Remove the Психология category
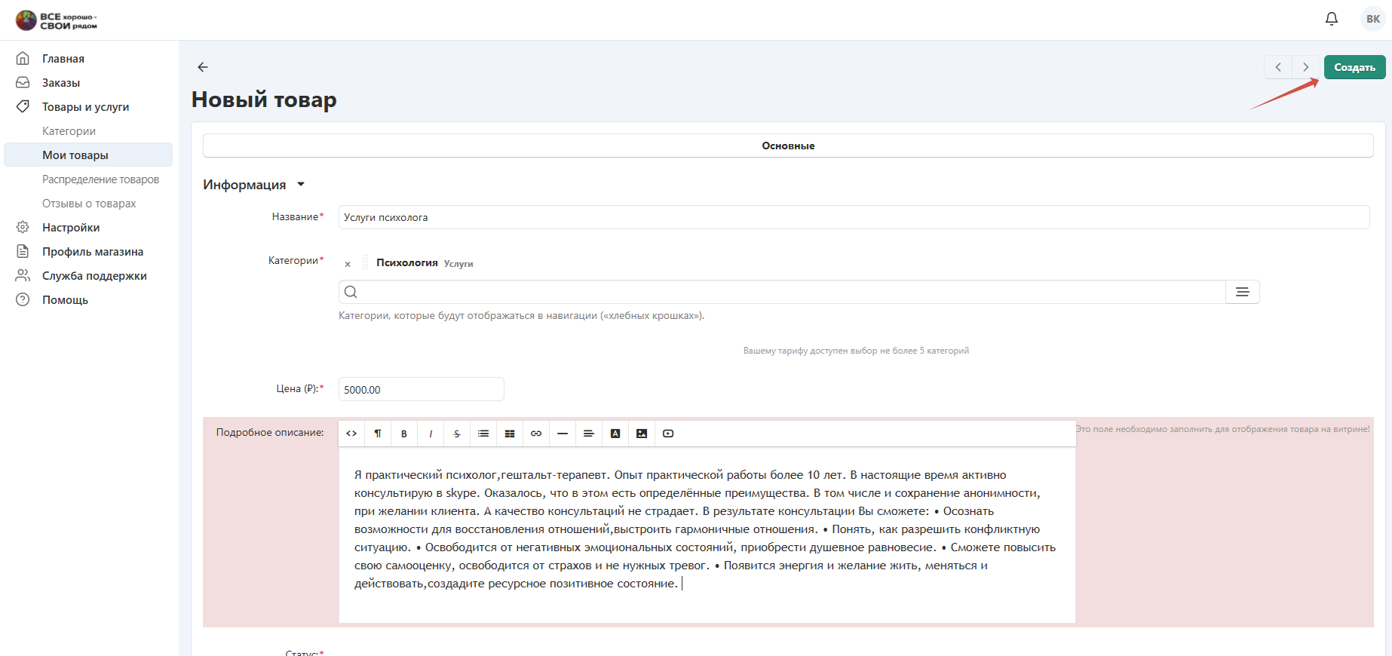This screenshot has height=656, width=1392. tap(348, 264)
